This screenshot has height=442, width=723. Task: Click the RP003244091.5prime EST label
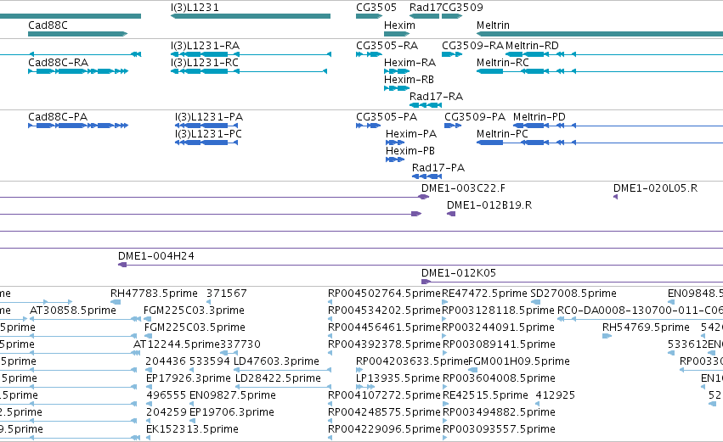pos(499,327)
